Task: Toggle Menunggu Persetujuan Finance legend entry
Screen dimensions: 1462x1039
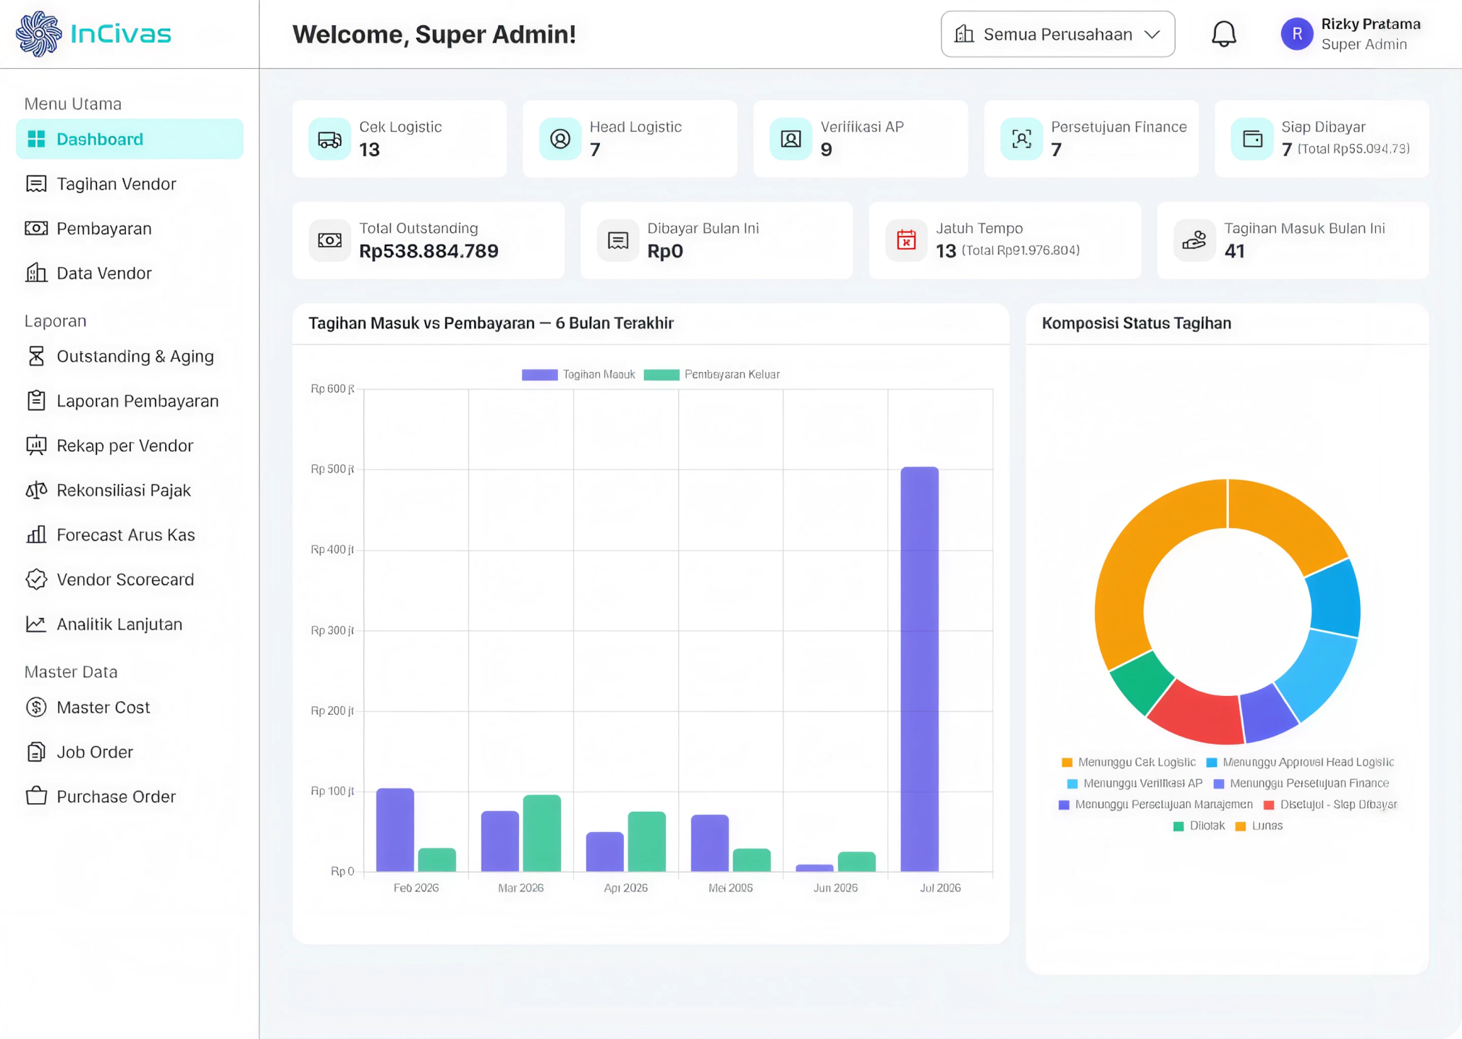Action: 1301,783
